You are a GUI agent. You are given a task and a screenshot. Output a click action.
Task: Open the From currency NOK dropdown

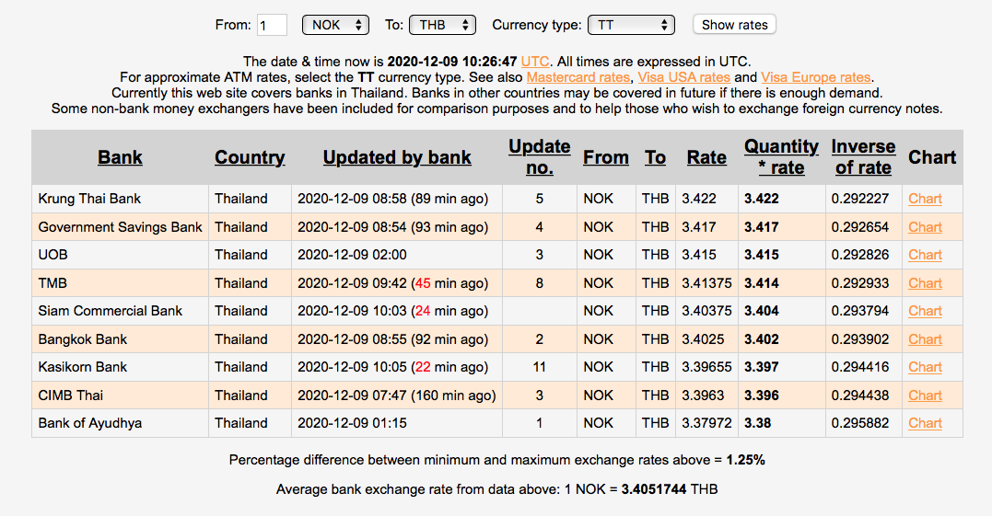coord(335,25)
